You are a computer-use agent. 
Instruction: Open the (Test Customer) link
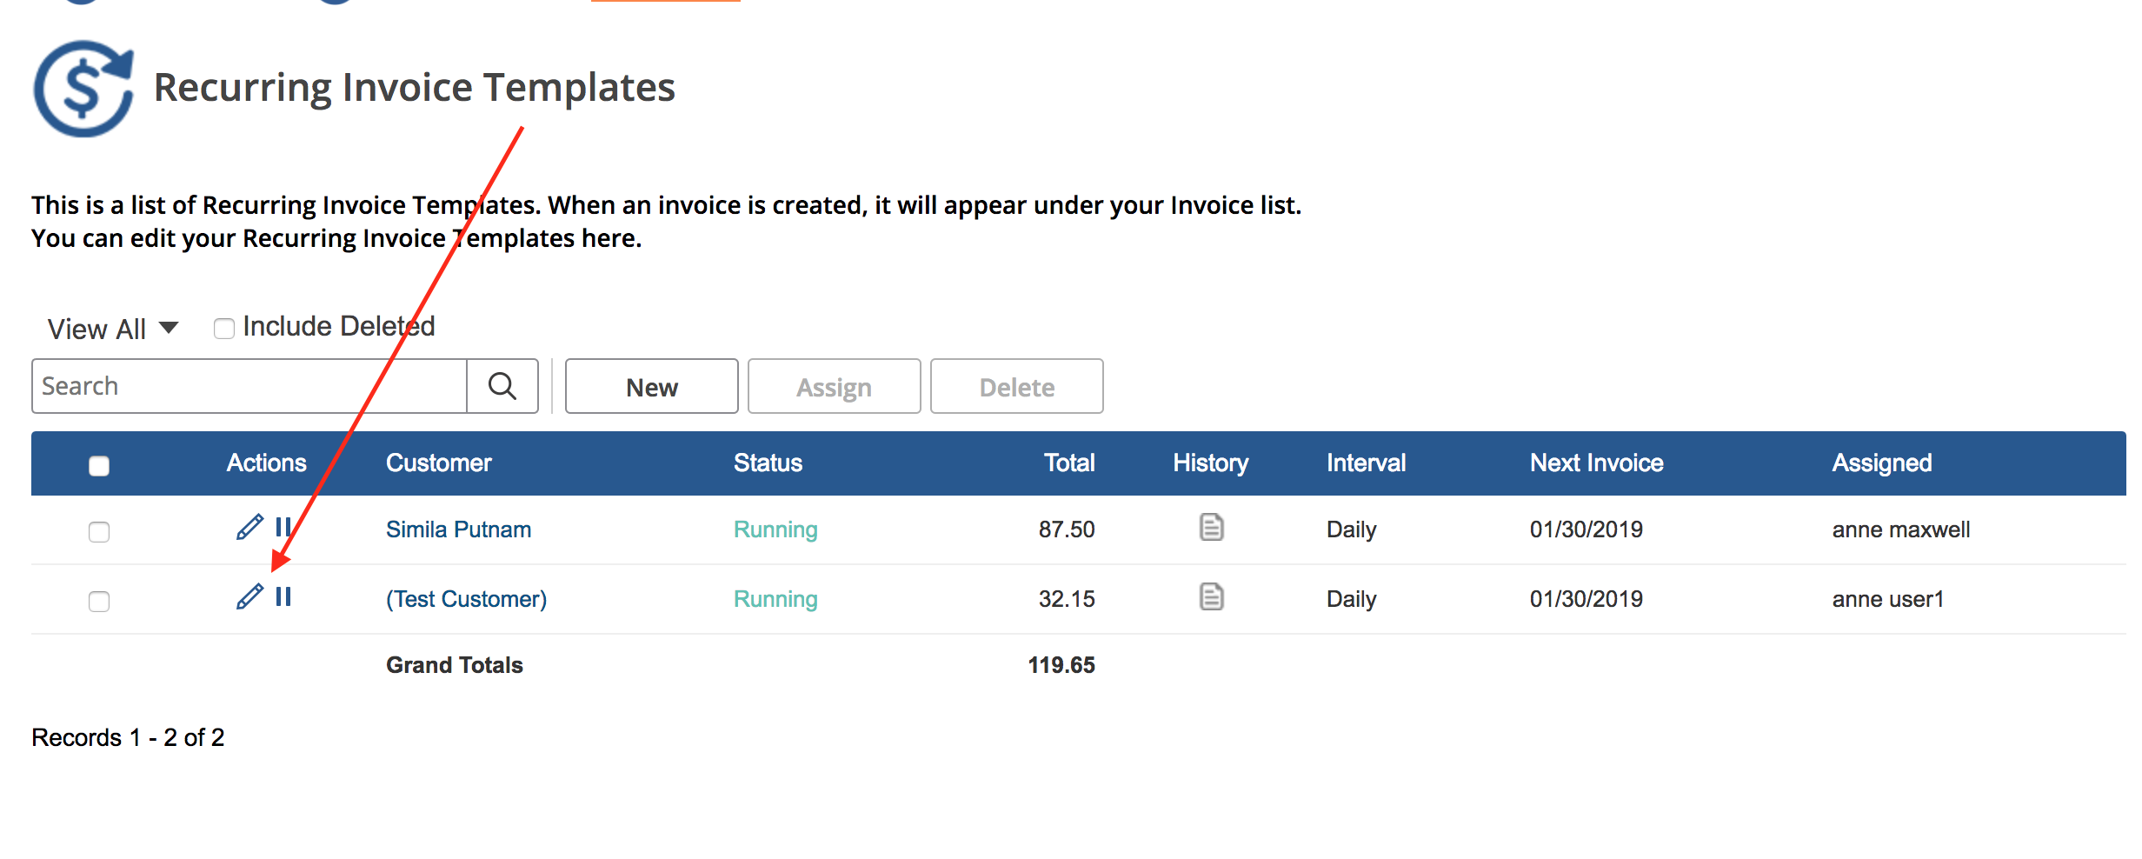tap(466, 599)
